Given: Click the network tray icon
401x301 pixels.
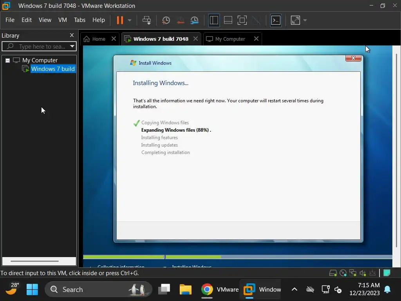Looking at the screenshot, I should click(325, 290).
